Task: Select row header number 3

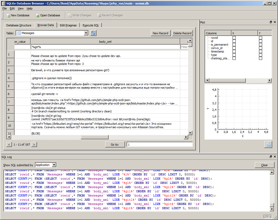Action: 11,70
